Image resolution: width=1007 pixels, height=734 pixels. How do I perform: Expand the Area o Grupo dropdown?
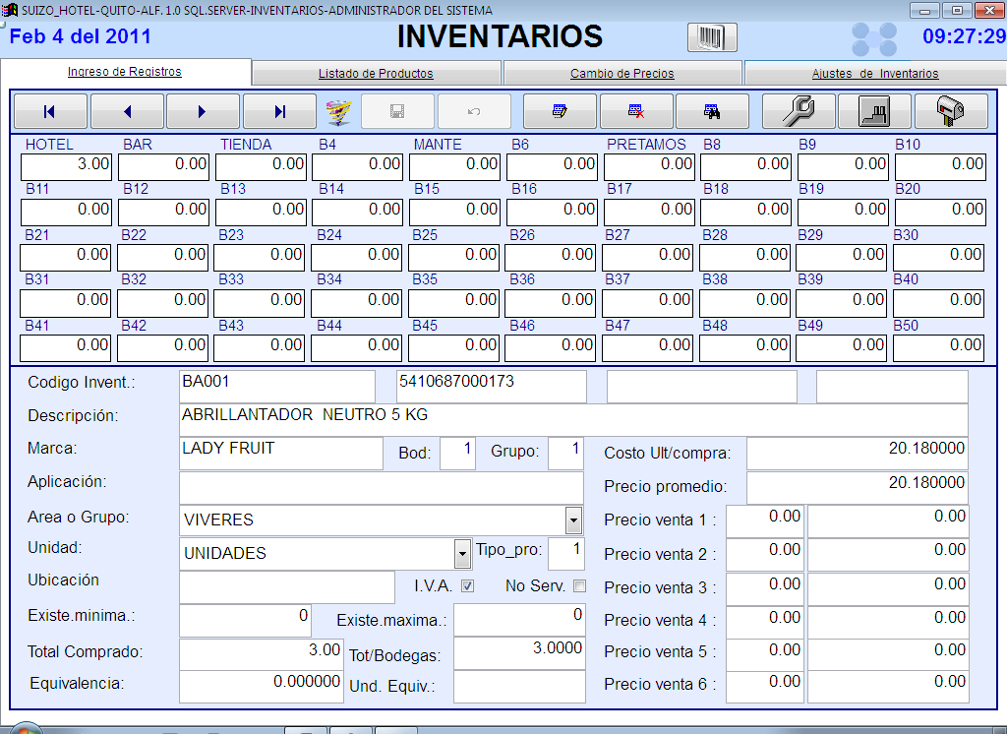[x=573, y=520]
